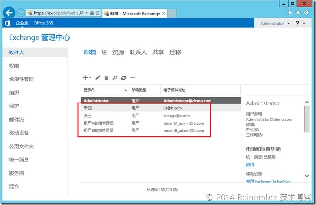Select the 张三 mailbox row
Image resolution: width=316 pixels, height=205 pixels.
point(161,116)
